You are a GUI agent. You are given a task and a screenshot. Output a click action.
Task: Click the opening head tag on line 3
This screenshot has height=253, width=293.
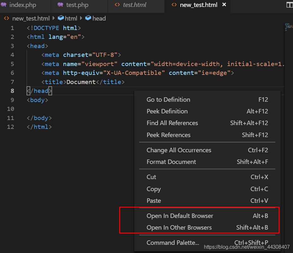click(37, 46)
